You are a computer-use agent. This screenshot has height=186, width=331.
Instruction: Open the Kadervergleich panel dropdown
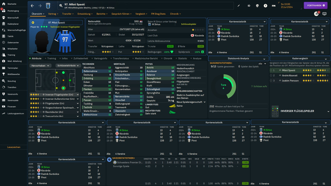(300, 59)
